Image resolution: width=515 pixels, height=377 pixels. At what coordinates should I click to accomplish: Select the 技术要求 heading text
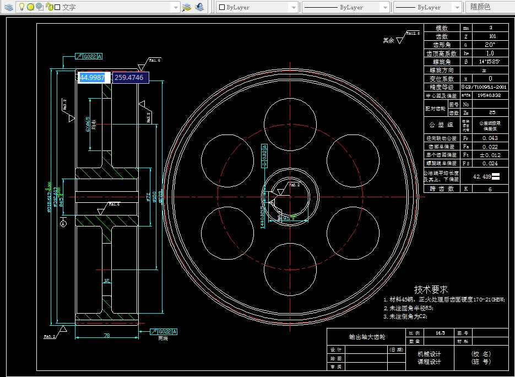[431, 289]
